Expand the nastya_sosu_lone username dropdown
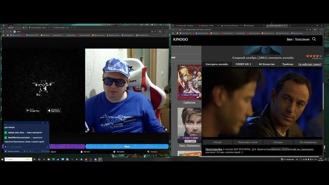Image resolution: width=329 pixels, height=185 pixels. click(25, 133)
